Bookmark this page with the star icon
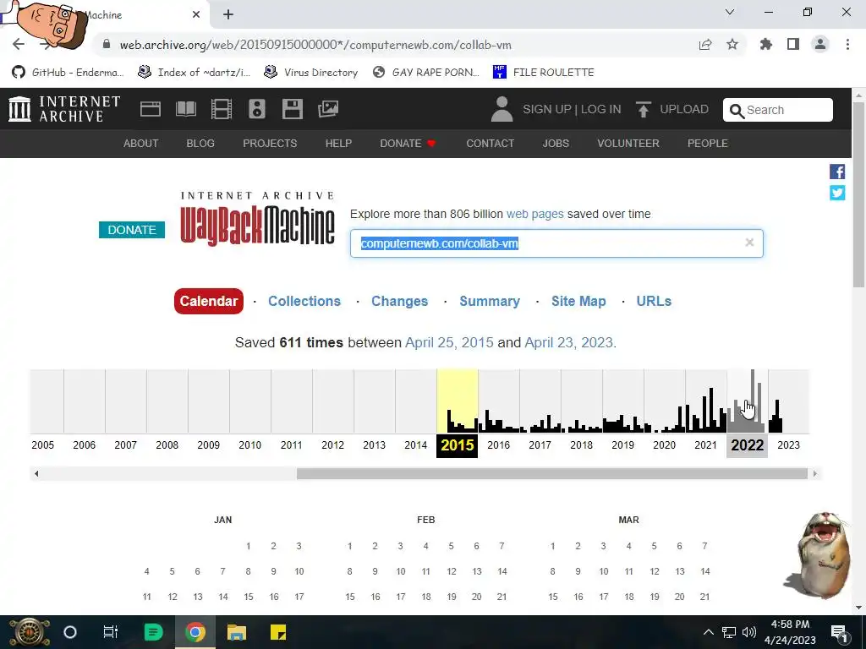This screenshot has height=649, width=866. (732, 44)
